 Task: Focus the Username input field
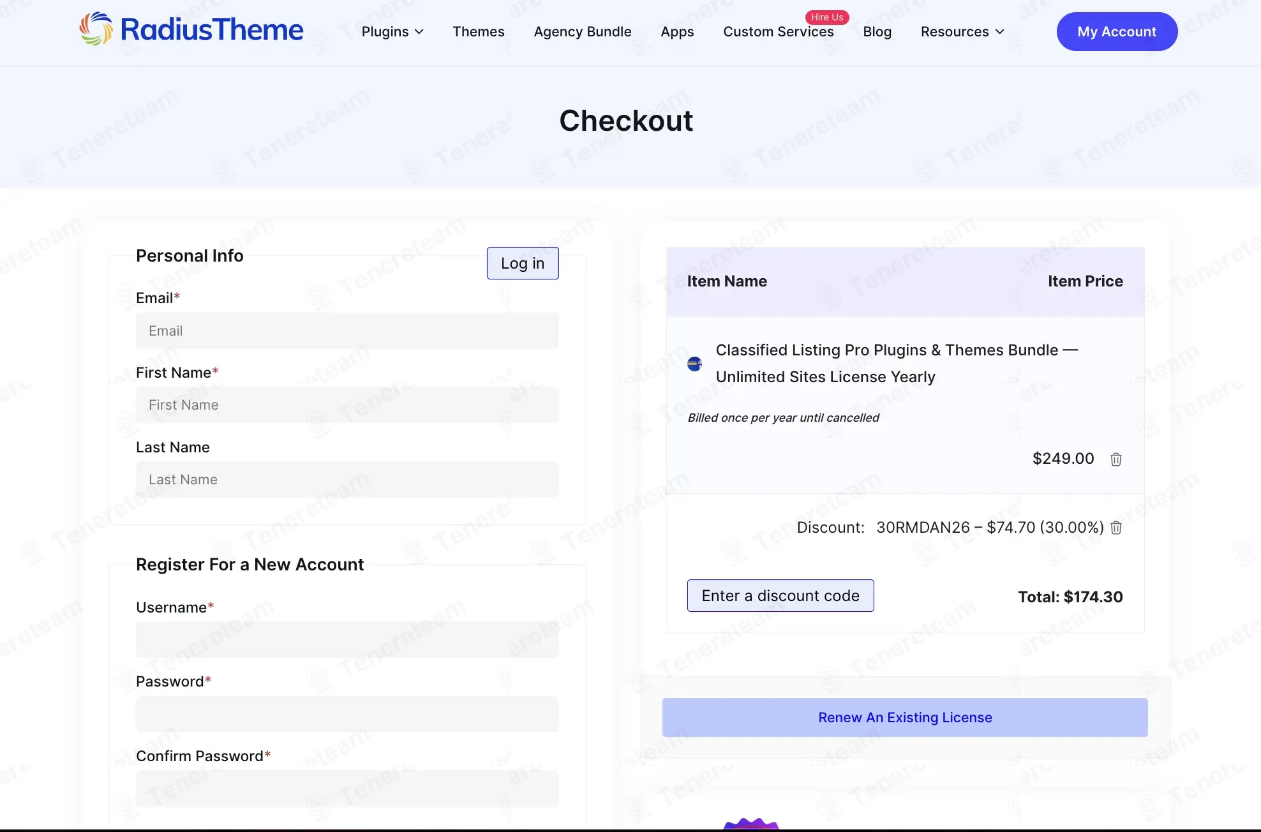(x=347, y=639)
